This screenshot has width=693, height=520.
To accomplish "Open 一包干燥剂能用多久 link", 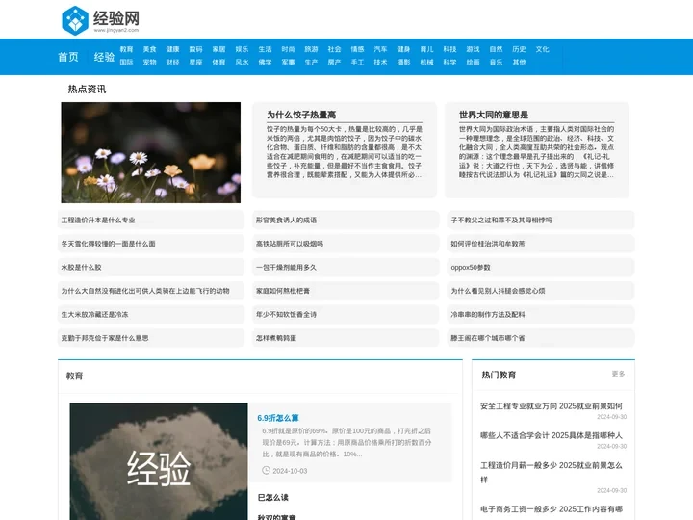I will tap(287, 268).
